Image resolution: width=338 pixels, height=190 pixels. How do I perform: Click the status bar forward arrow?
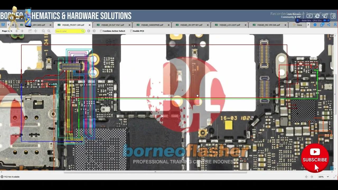click(312, 177)
